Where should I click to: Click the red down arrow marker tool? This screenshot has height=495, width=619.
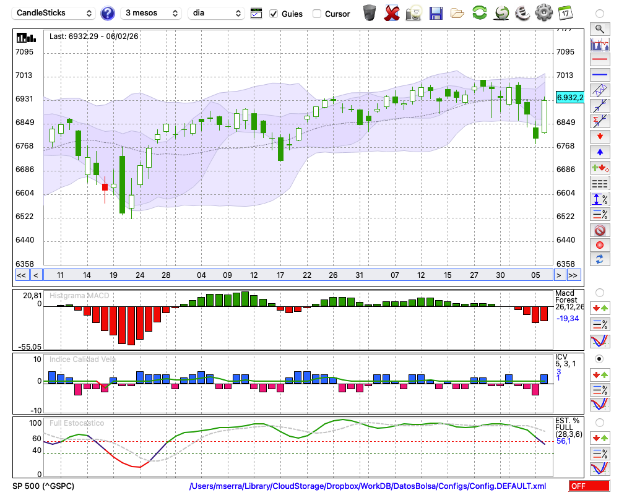600,137
